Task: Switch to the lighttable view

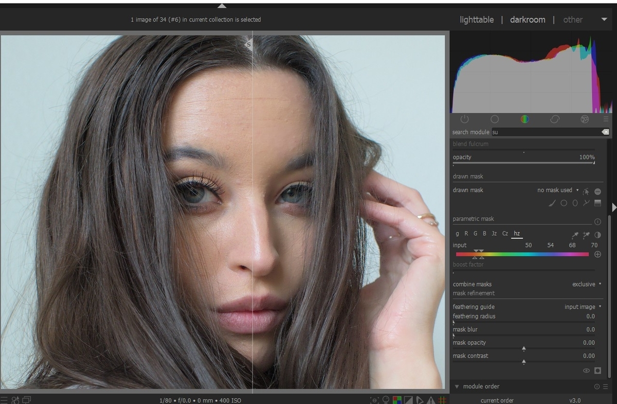Action: [477, 20]
